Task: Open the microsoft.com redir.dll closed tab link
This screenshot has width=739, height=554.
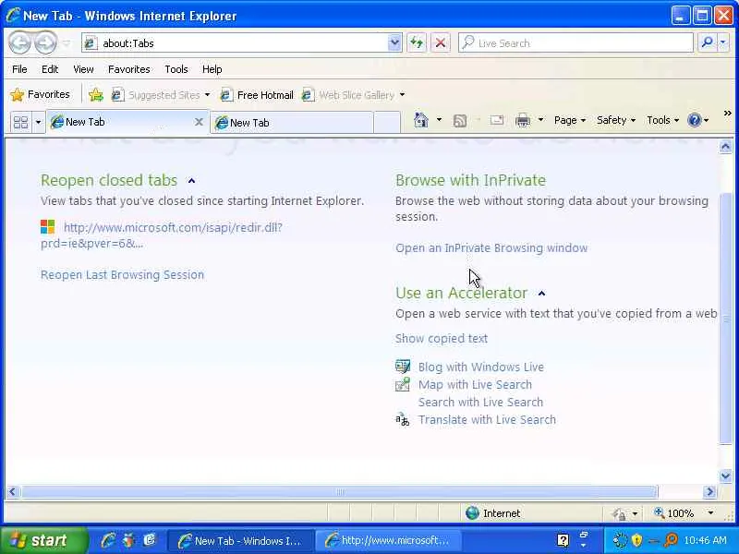Action: (161, 235)
